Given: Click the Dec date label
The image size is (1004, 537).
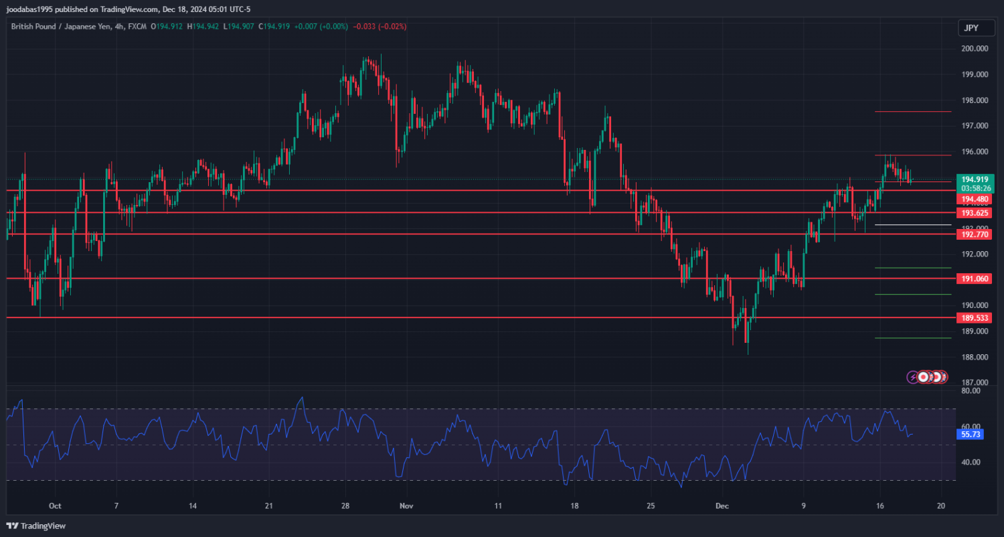Looking at the screenshot, I should pyautogui.click(x=722, y=506).
